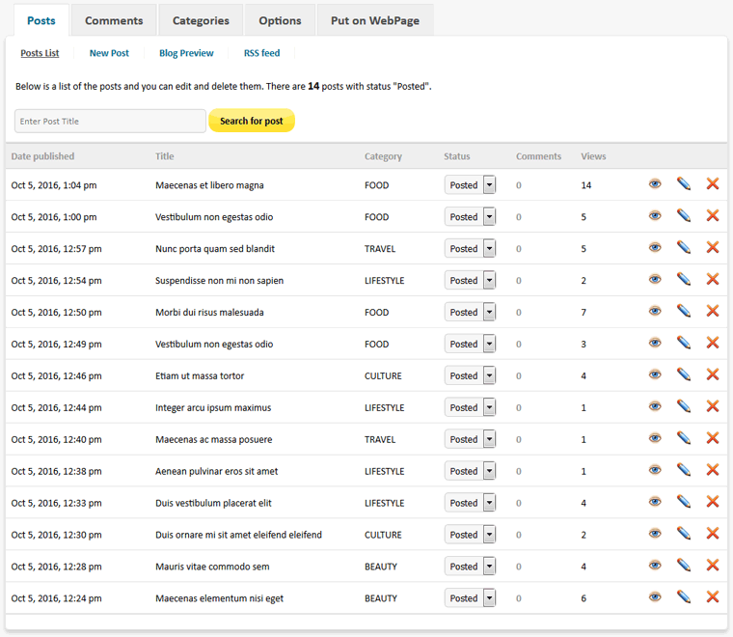Image resolution: width=733 pixels, height=637 pixels.
Task: Open the Categories tab
Action: [x=201, y=20]
